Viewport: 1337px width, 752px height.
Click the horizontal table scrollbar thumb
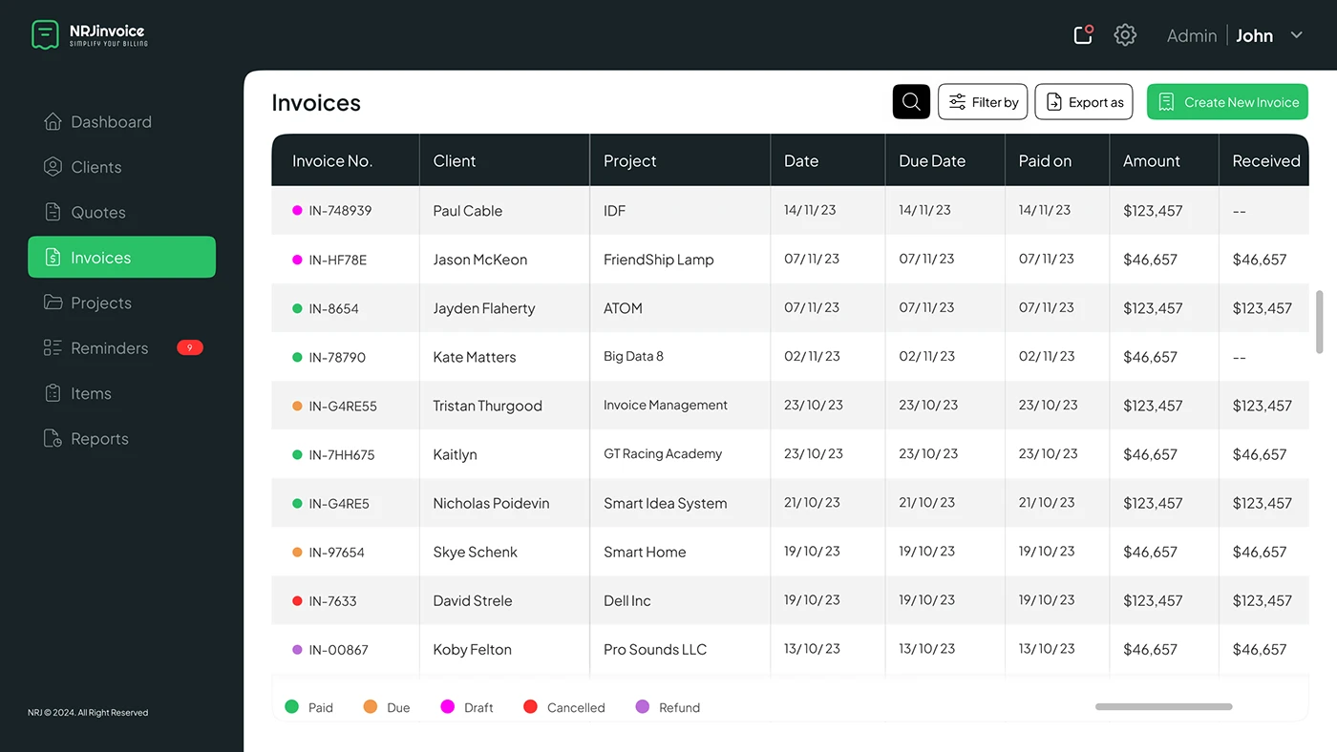pos(1163,707)
